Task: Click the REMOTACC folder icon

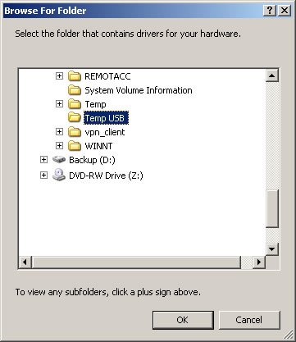Action: [75, 76]
